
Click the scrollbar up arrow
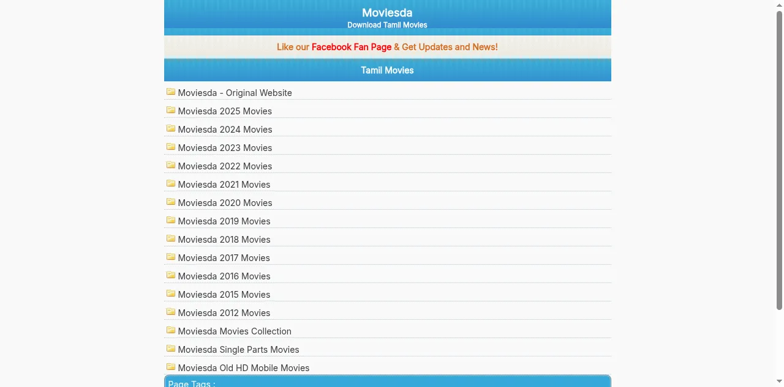pyautogui.click(x=779, y=4)
